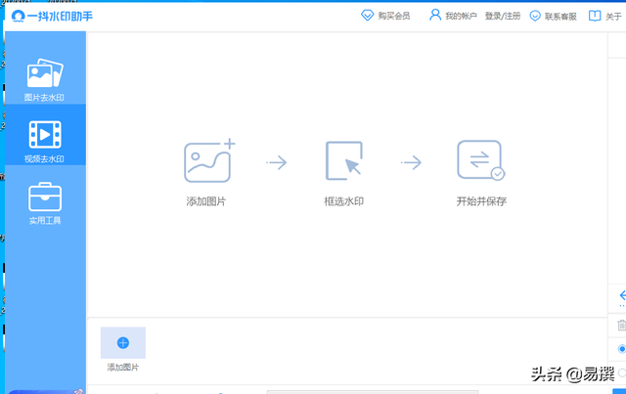Select the filled radio button at right
The image size is (626, 394).
coord(622,349)
